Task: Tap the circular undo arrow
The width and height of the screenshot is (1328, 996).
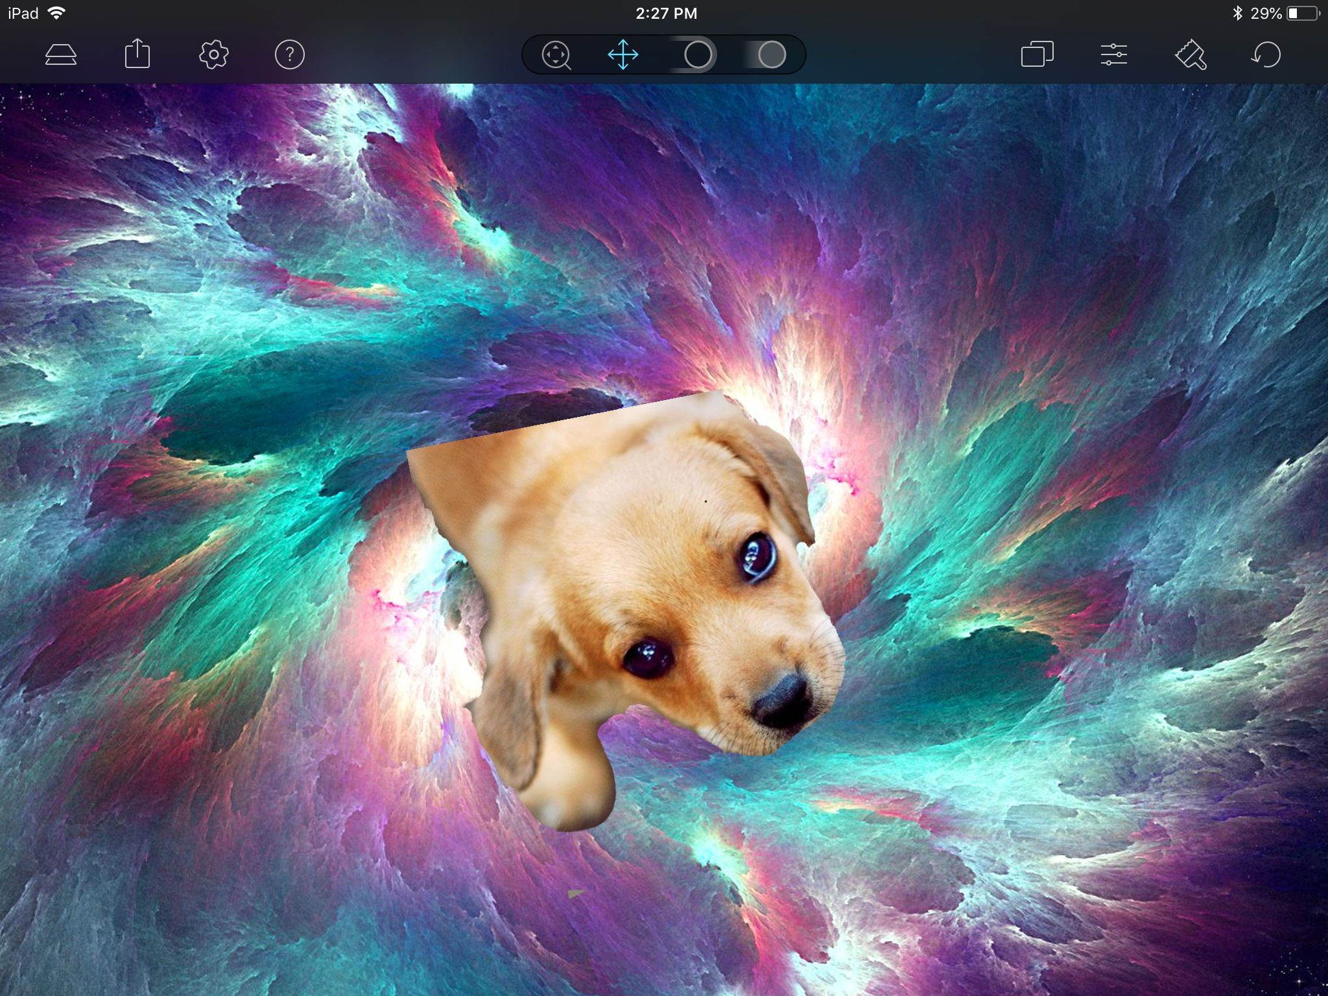Action: click(1266, 54)
